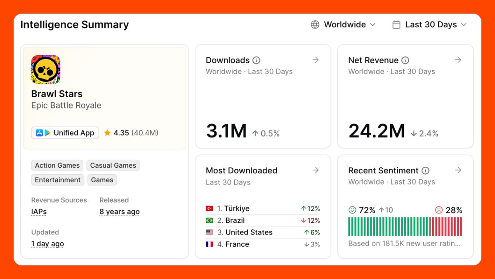Click the Revenue Sources label

tap(59, 200)
